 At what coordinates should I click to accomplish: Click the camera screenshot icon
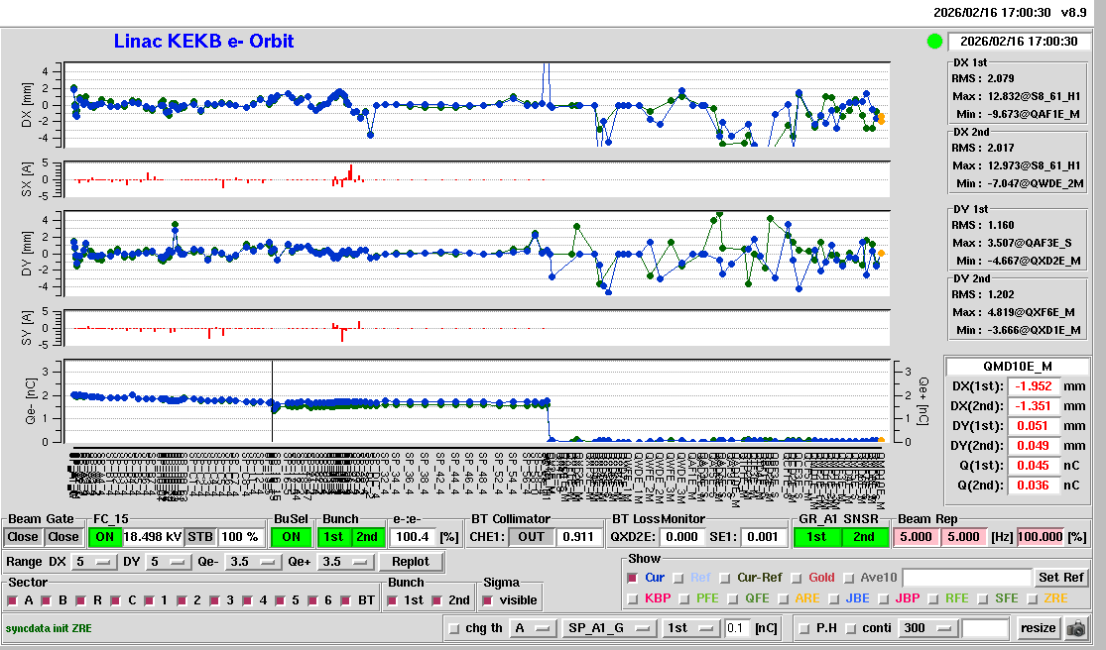1074,628
